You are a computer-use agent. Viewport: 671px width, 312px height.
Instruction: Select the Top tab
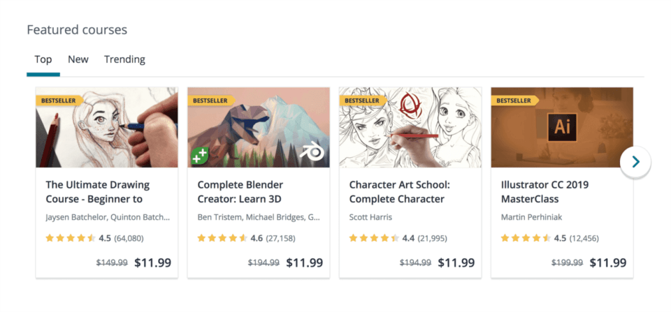pyautogui.click(x=43, y=60)
